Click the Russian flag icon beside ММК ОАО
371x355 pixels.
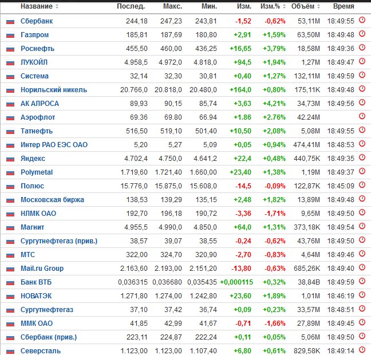point(10,324)
